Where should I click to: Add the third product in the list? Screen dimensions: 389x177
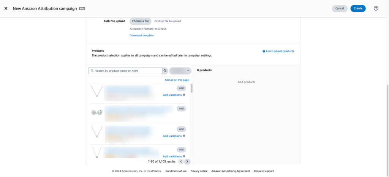pyautogui.click(x=181, y=129)
